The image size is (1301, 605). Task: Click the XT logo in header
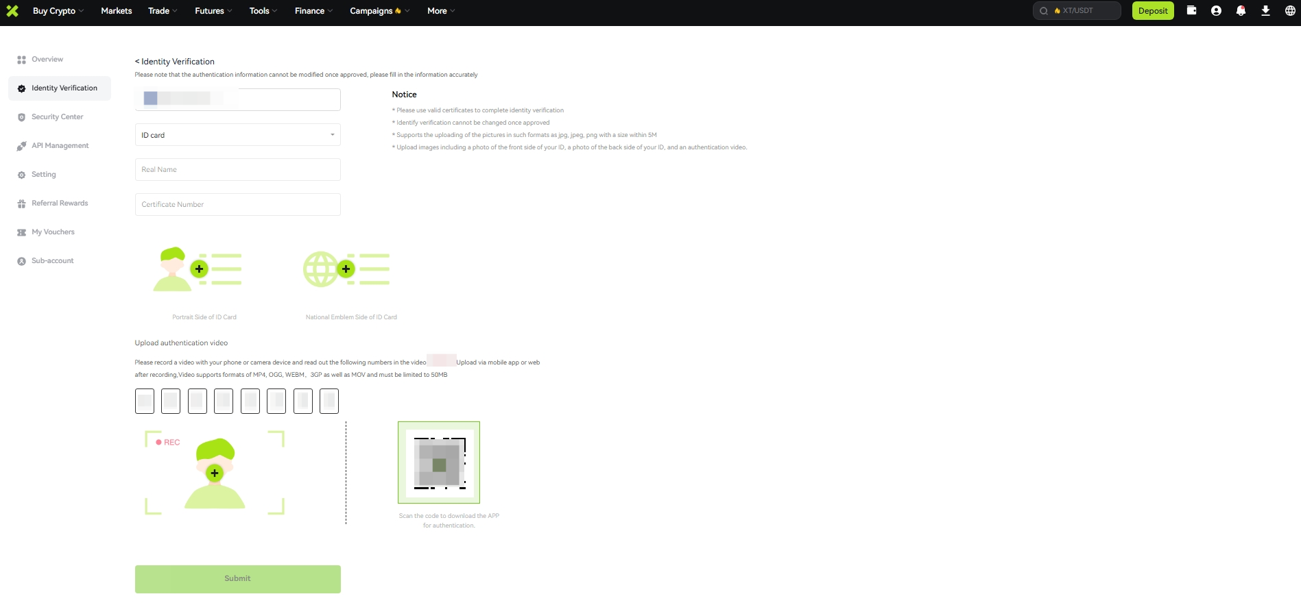click(12, 10)
